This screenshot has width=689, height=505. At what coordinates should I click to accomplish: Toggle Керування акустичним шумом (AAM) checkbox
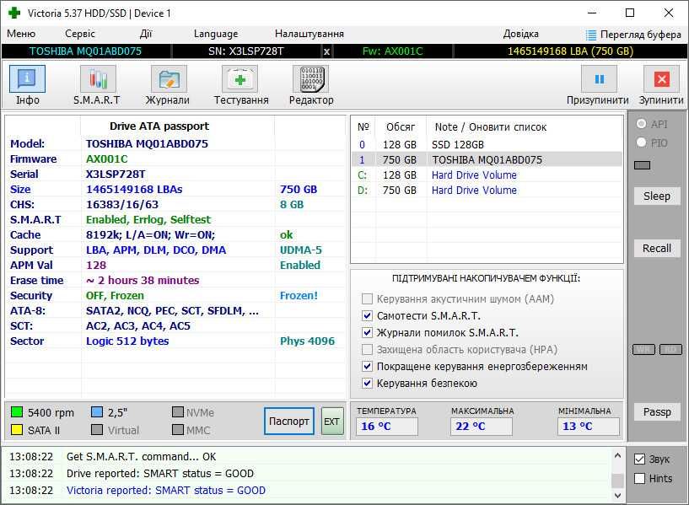click(x=367, y=299)
